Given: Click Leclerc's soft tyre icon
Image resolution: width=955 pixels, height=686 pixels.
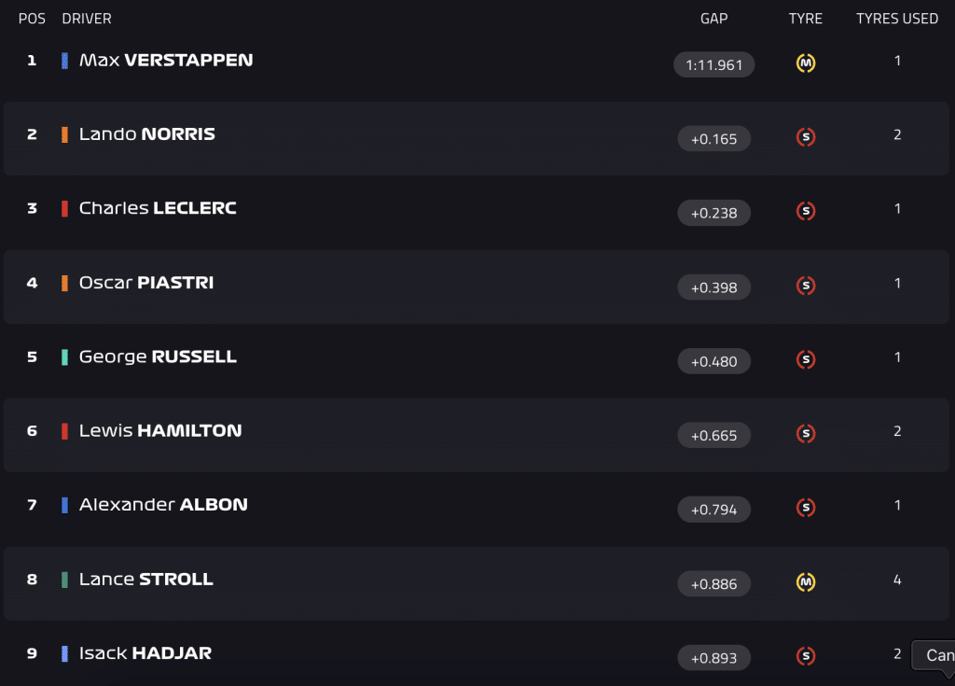Looking at the screenshot, I should tap(805, 211).
